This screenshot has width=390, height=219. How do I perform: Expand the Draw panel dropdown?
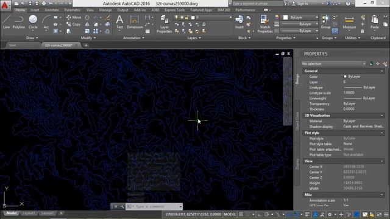coord(32,38)
